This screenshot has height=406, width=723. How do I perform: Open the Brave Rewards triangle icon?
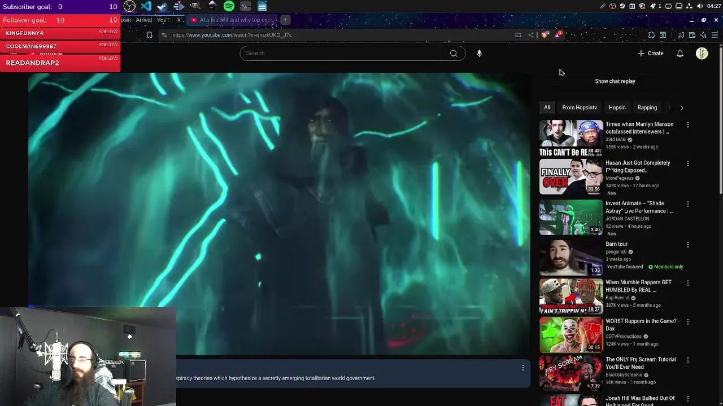(x=559, y=35)
